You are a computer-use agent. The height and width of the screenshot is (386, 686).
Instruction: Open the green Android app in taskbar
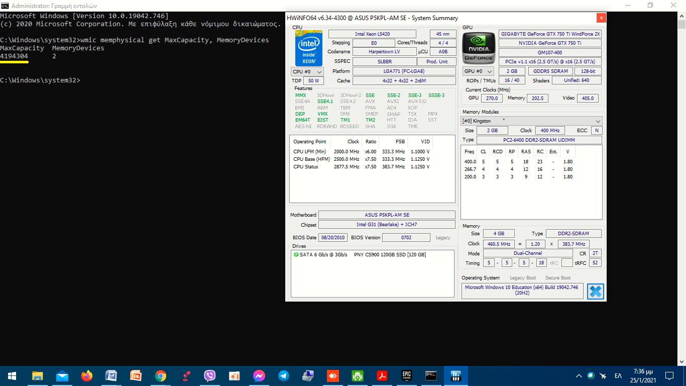point(357,375)
